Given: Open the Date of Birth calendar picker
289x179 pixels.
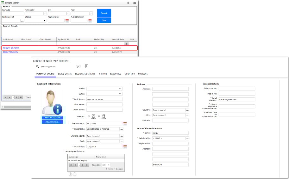Looking at the screenshot, I should click(125, 124).
